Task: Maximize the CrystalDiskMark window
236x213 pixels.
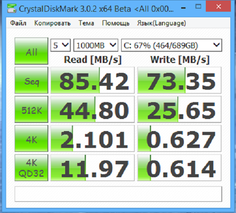Action: [x=198, y=6]
